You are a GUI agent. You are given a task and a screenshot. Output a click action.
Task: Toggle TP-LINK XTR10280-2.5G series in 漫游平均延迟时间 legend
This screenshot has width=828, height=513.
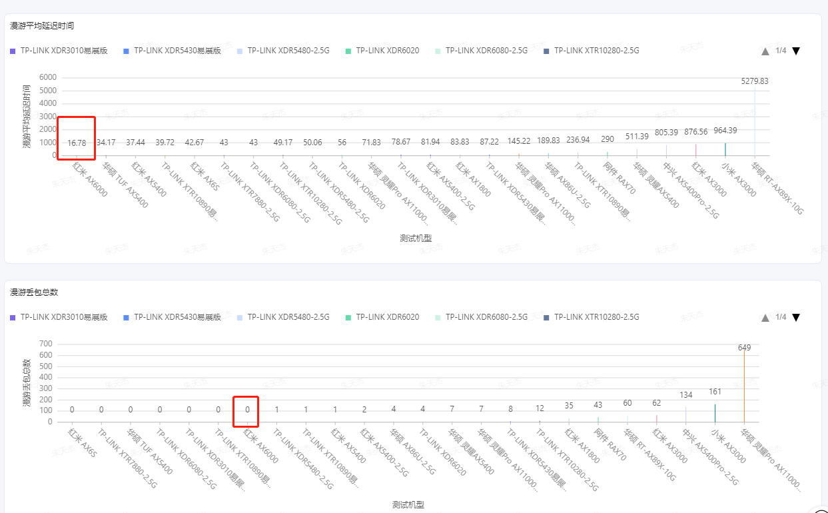click(x=592, y=51)
